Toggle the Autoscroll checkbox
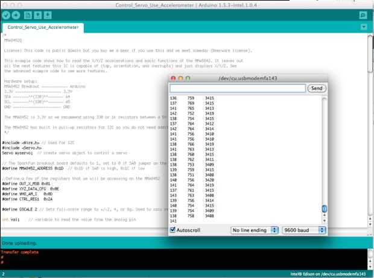Viewport: 374px width, 278px height. click(x=173, y=230)
